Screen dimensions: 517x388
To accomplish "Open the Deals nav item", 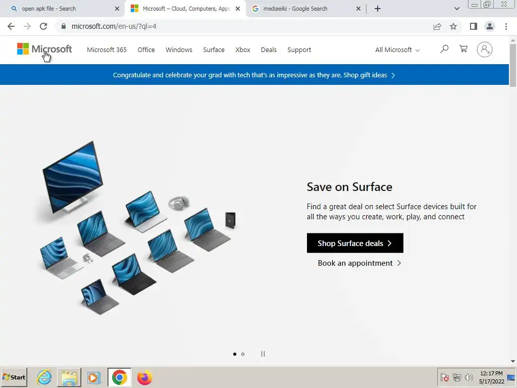I will (x=269, y=50).
